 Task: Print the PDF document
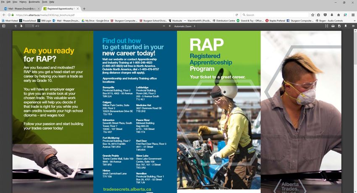click(333, 26)
